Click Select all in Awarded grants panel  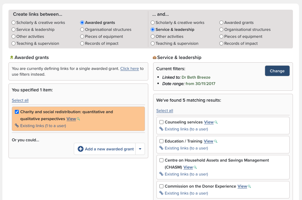(20, 100)
